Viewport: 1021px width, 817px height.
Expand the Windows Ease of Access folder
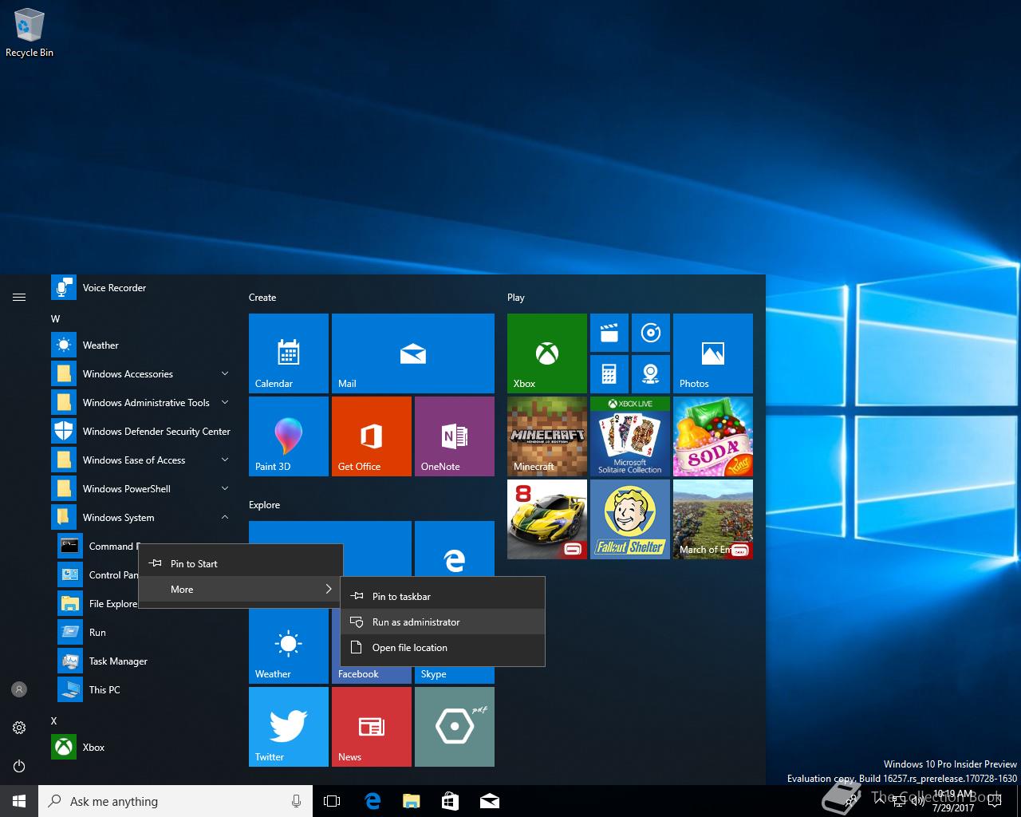click(141, 460)
